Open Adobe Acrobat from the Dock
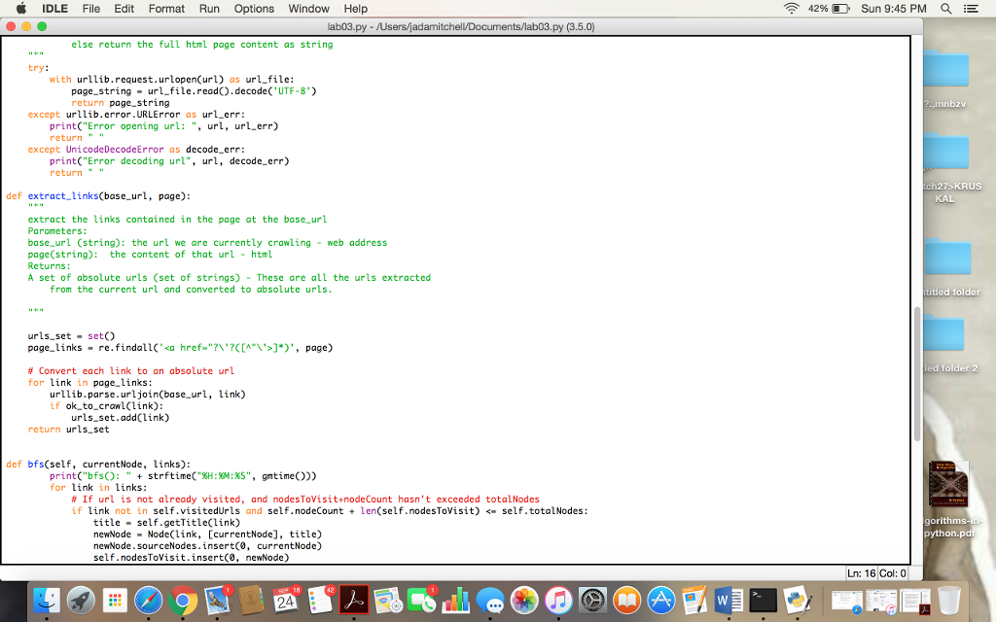 (353, 603)
